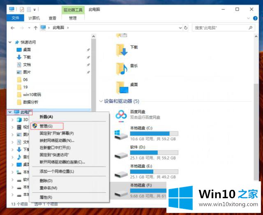Open the 下载 folder icon in main pane
The image size is (263, 215).
[x=122, y=50]
